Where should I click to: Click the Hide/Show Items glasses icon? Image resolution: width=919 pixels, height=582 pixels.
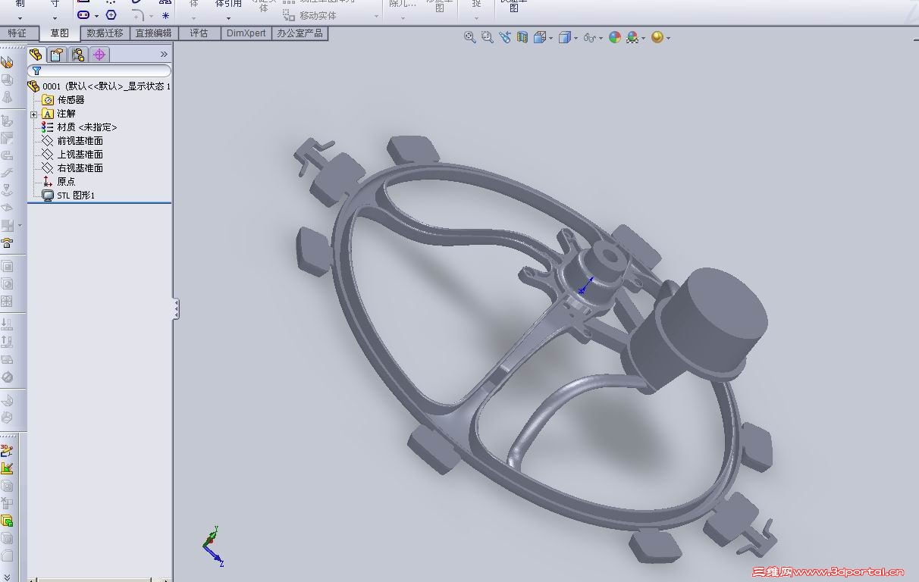click(590, 37)
